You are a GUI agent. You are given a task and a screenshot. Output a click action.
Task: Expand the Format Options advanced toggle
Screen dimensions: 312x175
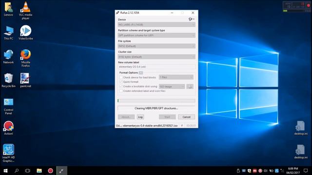coord(141,72)
